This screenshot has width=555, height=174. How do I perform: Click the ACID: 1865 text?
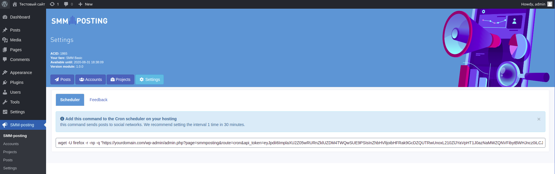(x=59, y=53)
